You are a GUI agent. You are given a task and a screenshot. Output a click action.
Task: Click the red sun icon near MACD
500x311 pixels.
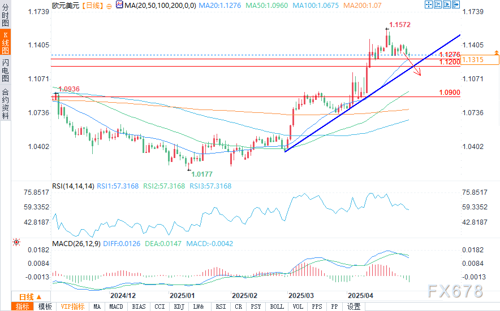[x=16, y=242]
